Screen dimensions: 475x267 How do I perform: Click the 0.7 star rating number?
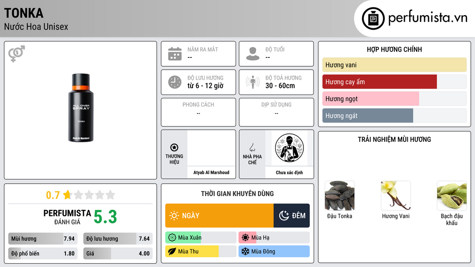(x=53, y=195)
